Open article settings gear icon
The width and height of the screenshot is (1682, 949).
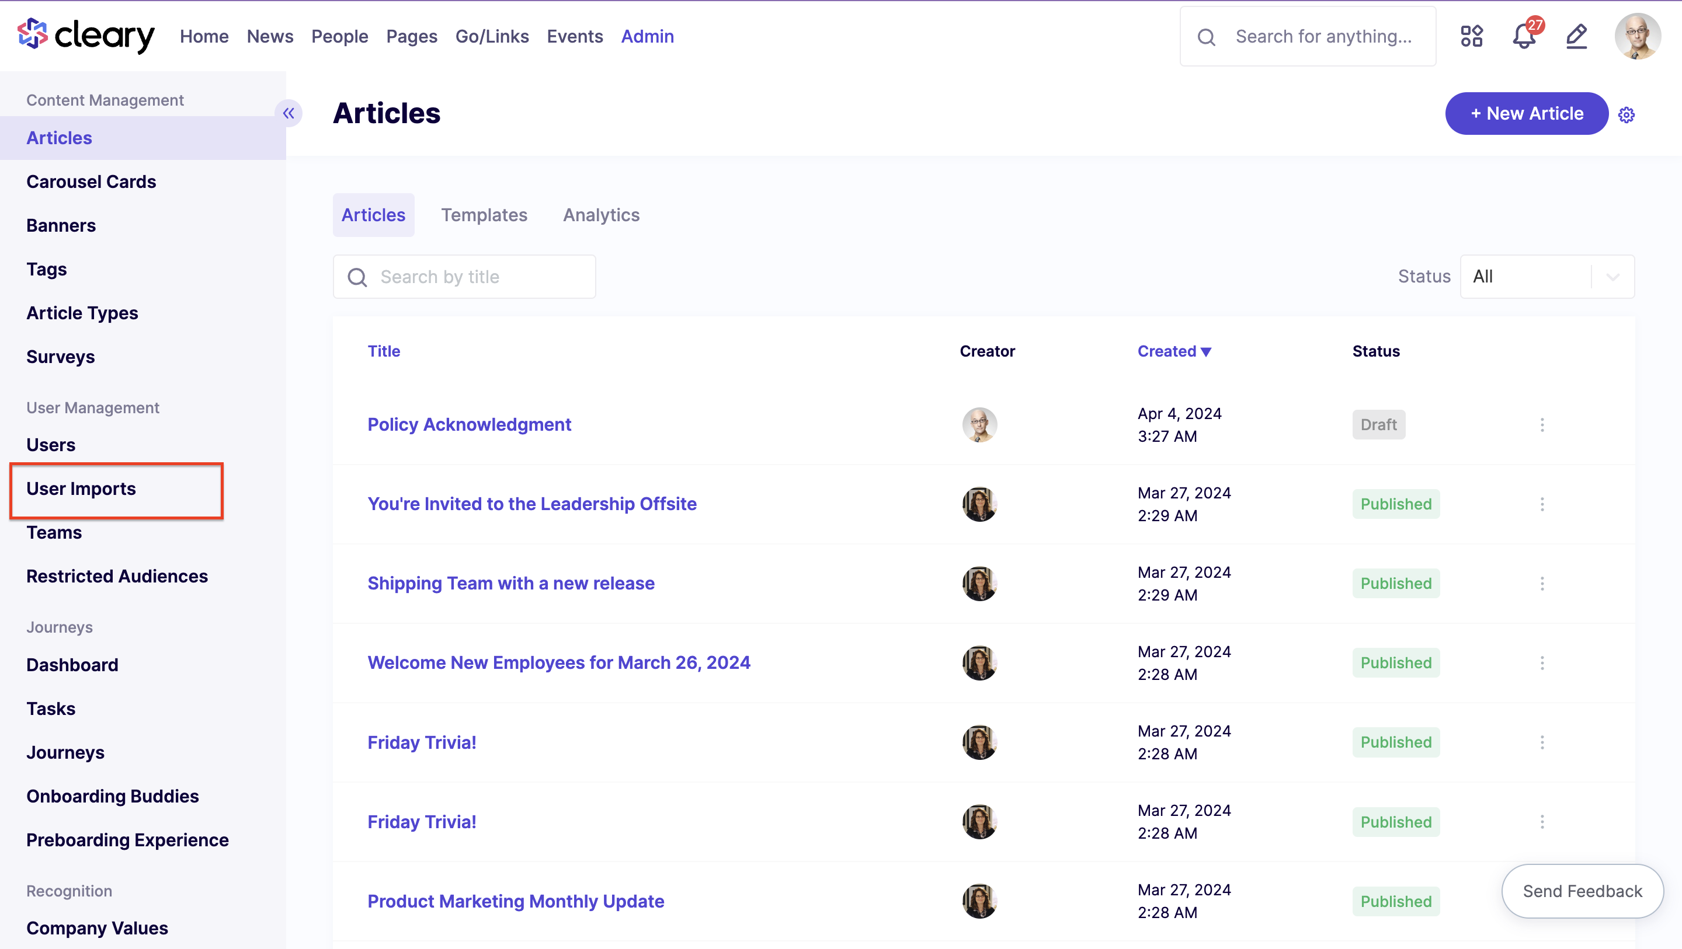(1627, 115)
